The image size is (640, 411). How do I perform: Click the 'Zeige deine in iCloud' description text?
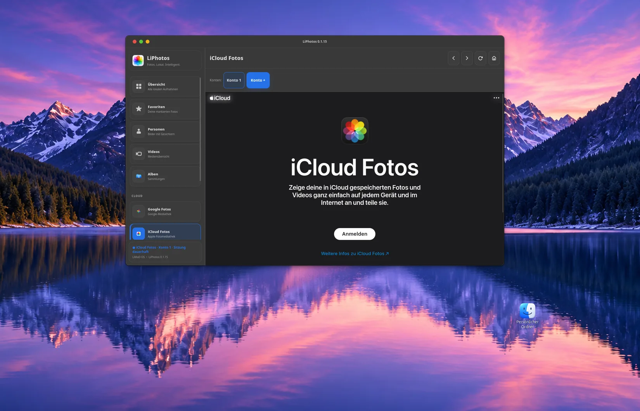point(355,195)
